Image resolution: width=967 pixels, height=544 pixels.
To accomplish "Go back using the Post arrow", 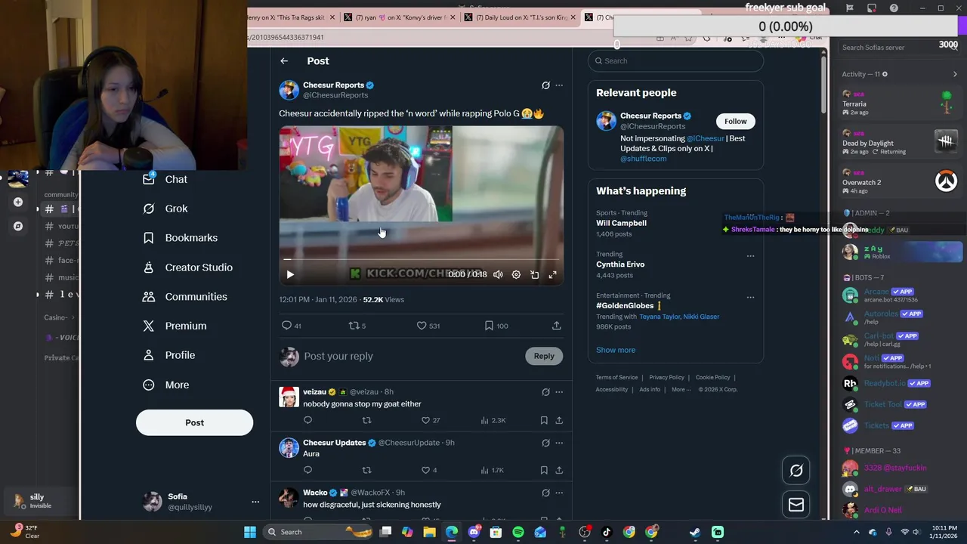I will 284,61.
